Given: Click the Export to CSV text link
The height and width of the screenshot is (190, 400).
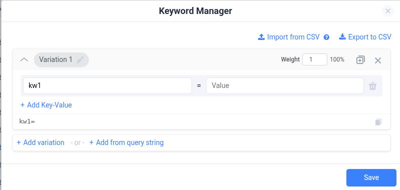Looking at the screenshot, I should (x=369, y=37).
